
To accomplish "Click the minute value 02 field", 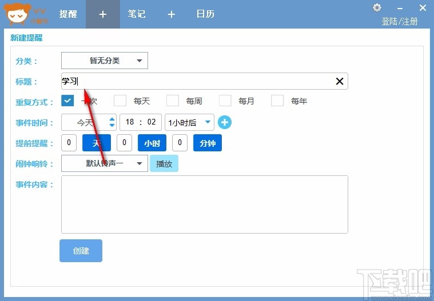I will tap(152, 122).
